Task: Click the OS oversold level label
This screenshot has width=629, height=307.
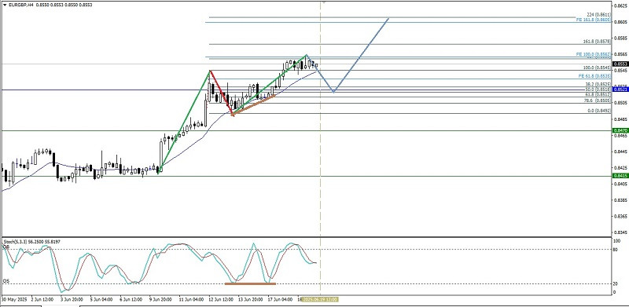Action: (x=6, y=281)
